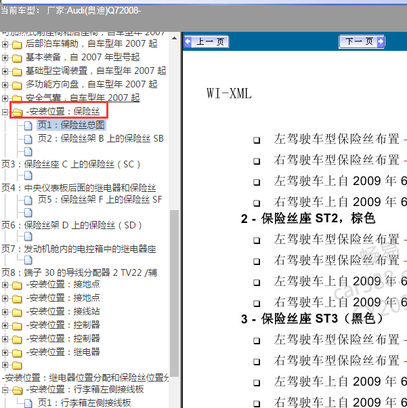Select 基本装备，自 2007 年型号起
Image resolution: width=407 pixels, height=408 pixels.
point(83,57)
